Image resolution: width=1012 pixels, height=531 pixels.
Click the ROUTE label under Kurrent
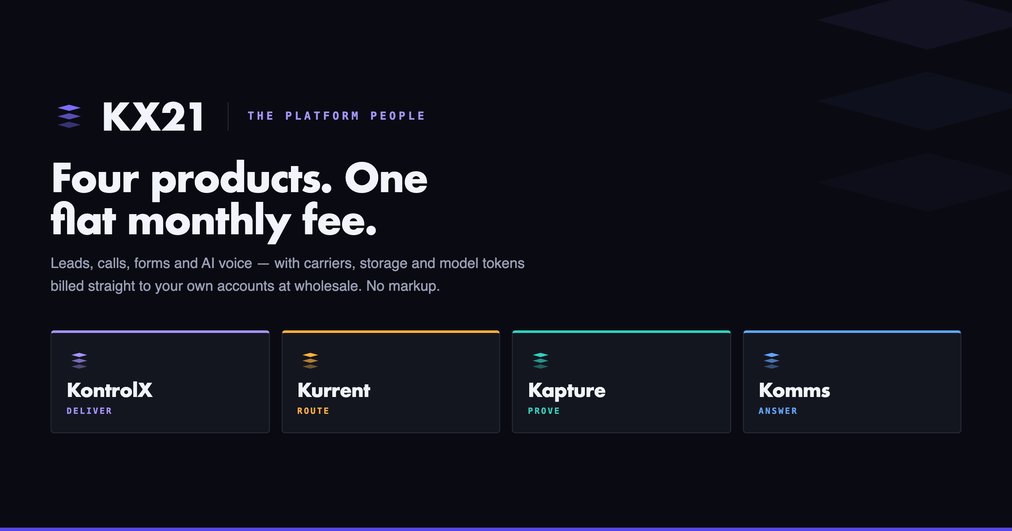click(x=313, y=411)
